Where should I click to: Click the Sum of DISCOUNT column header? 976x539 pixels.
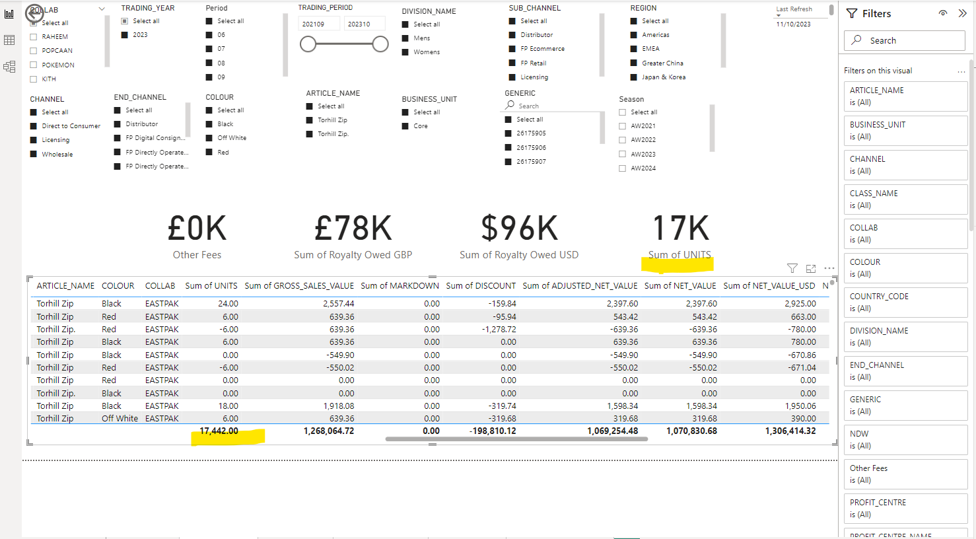point(481,286)
